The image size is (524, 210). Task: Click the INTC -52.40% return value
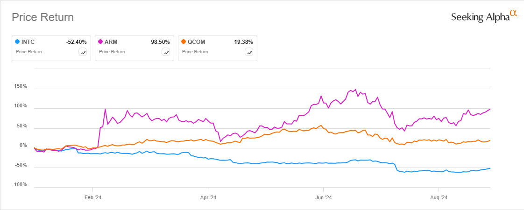pos(76,42)
